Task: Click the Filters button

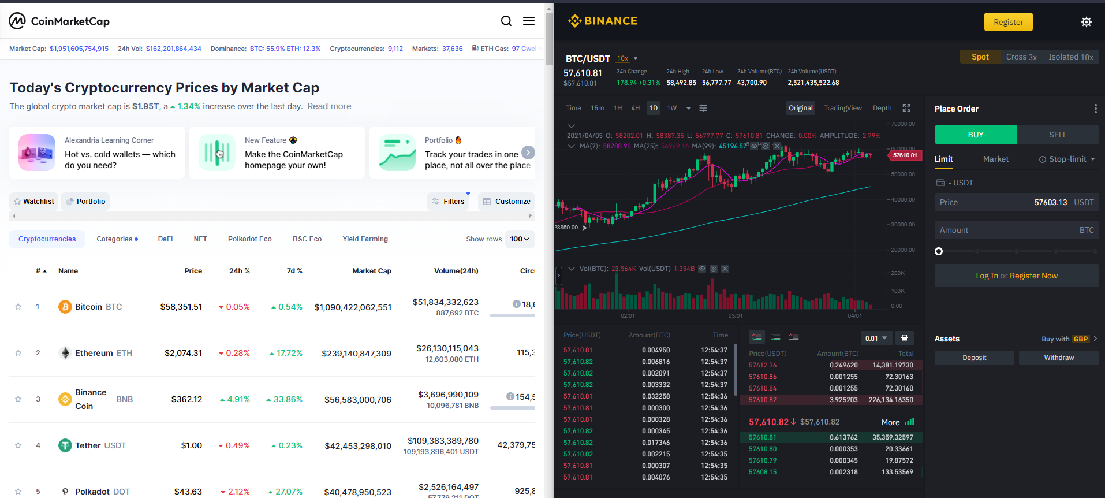Action: 449,202
